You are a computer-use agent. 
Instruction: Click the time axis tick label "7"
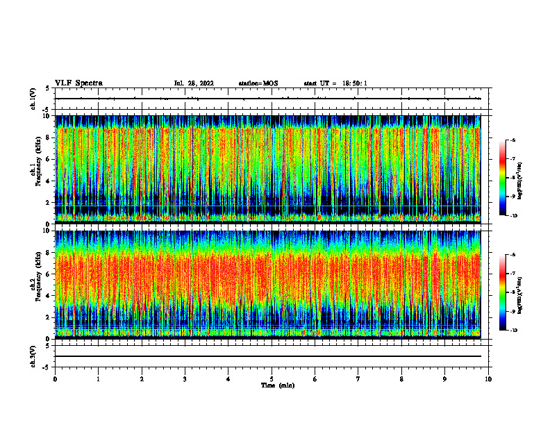[358, 379]
